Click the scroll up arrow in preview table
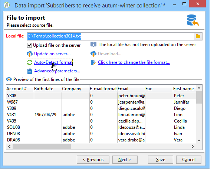Screen dimensions: 214x173 (199, 88)
